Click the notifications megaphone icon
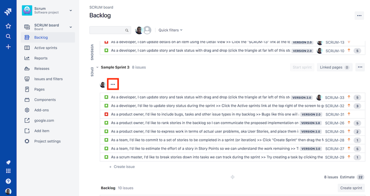370x196 pixels. [x=8, y=162]
